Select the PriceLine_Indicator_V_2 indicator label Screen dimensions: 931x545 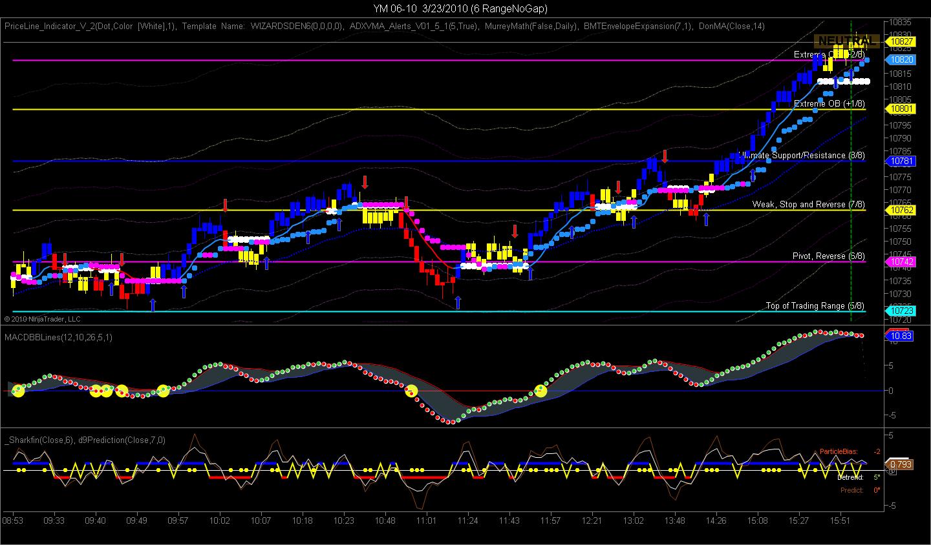click(x=89, y=26)
